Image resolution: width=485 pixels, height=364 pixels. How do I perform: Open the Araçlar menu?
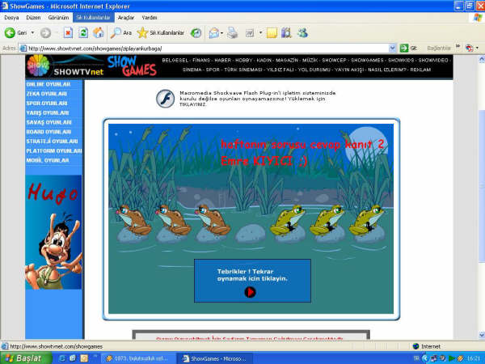point(125,17)
